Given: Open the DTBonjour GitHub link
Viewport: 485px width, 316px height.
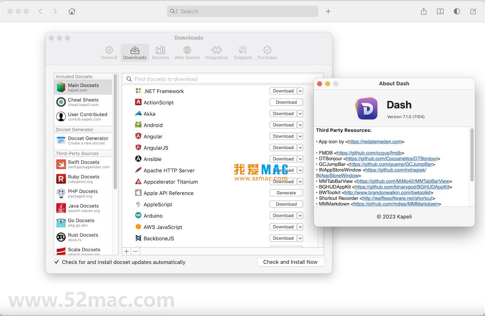Looking at the screenshot, I should (392, 159).
